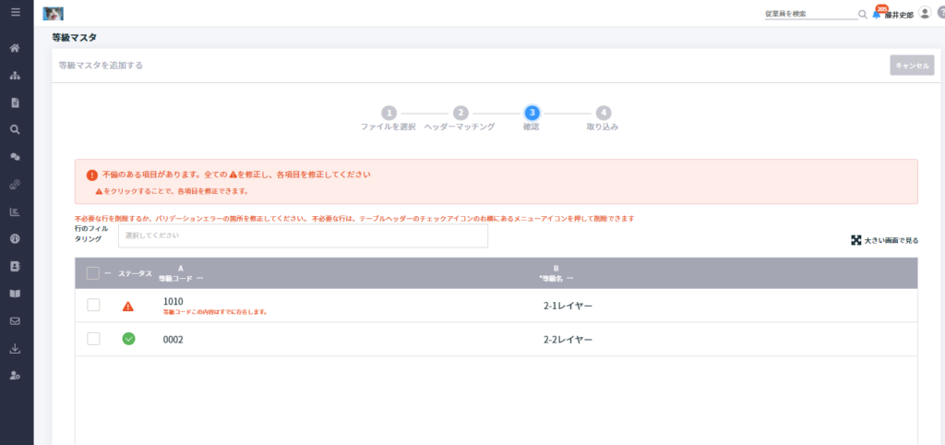Click the magnifier search icon in sidebar
Image resolution: width=945 pixels, height=445 pixels.
click(x=16, y=129)
